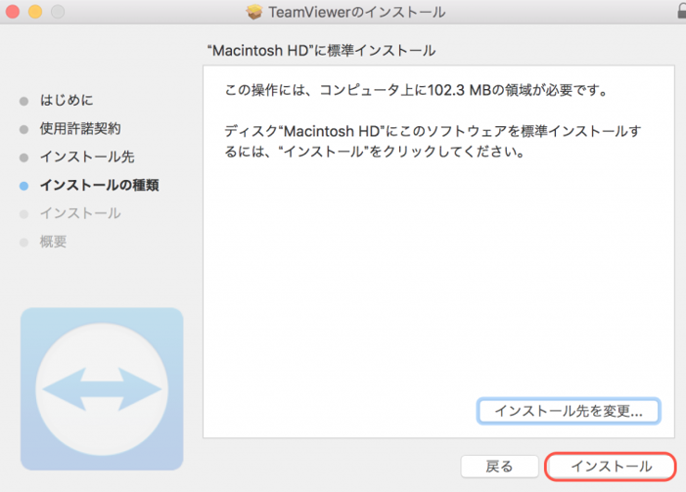Click the blue bullet beside インストールの種類
The width and height of the screenshot is (686, 492).
(24, 186)
